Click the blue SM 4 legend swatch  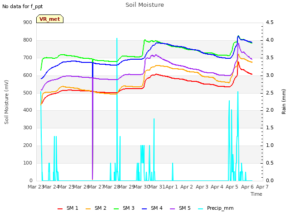[x=144, y=209]
